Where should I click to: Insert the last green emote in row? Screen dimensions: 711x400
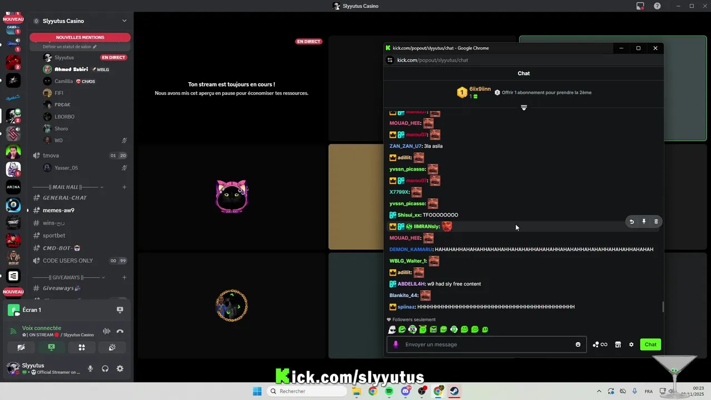click(485, 329)
